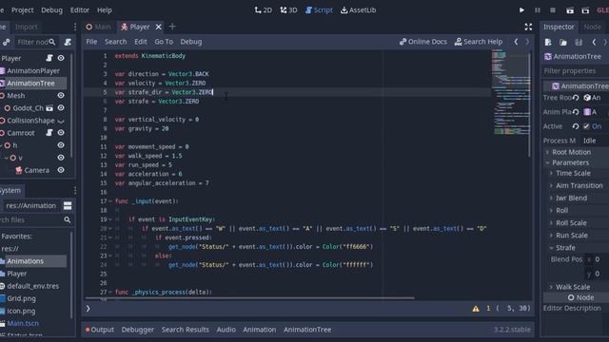Go to next edited script arrow
609x342 pixels.
click(527, 42)
